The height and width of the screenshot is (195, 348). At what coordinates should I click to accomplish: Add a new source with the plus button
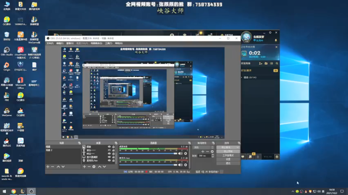pos(84,167)
